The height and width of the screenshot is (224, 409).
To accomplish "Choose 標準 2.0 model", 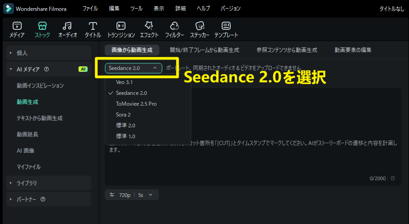I will pyautogui.click(x=125, y=125).
